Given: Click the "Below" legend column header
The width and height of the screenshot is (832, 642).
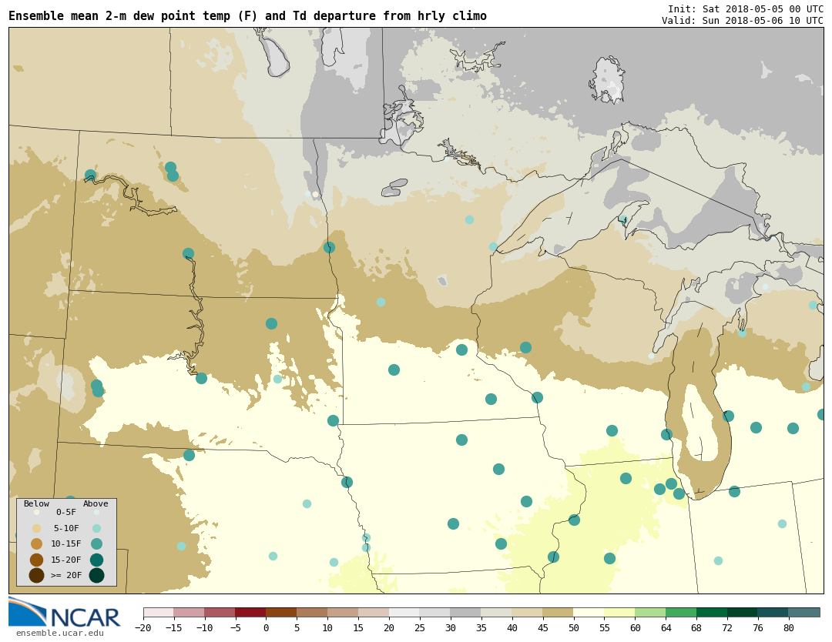Looking at the screenshot, I should pos(36,504).
